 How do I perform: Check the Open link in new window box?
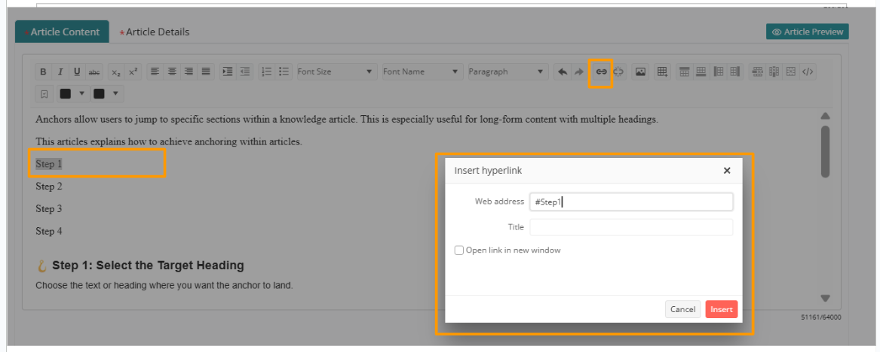coord(459,250)
